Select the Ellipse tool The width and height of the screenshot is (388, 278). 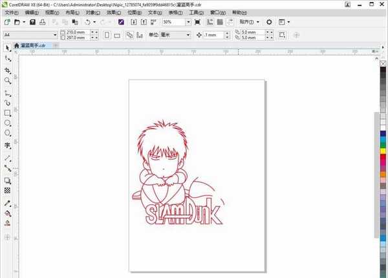click(x=8, y=123)
